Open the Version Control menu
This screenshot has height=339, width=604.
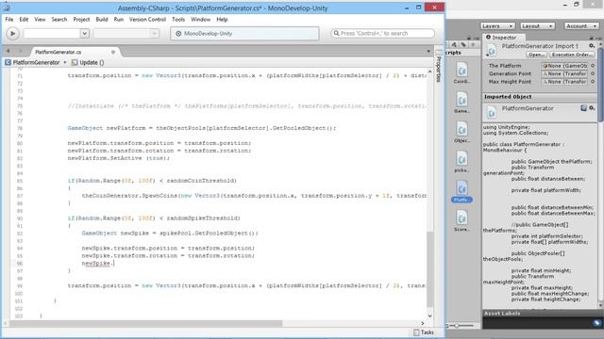147,19
